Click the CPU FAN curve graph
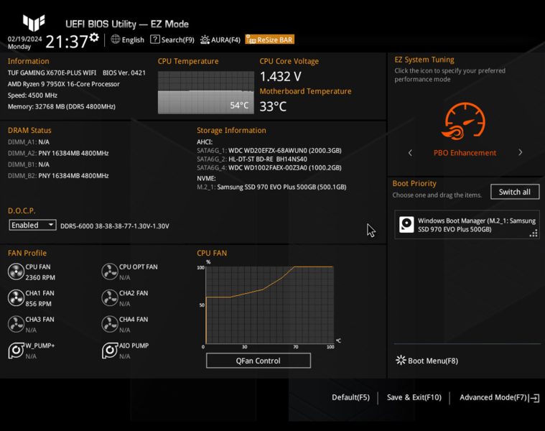Viewport: 545px width, 431px height. tap(270, 305)
